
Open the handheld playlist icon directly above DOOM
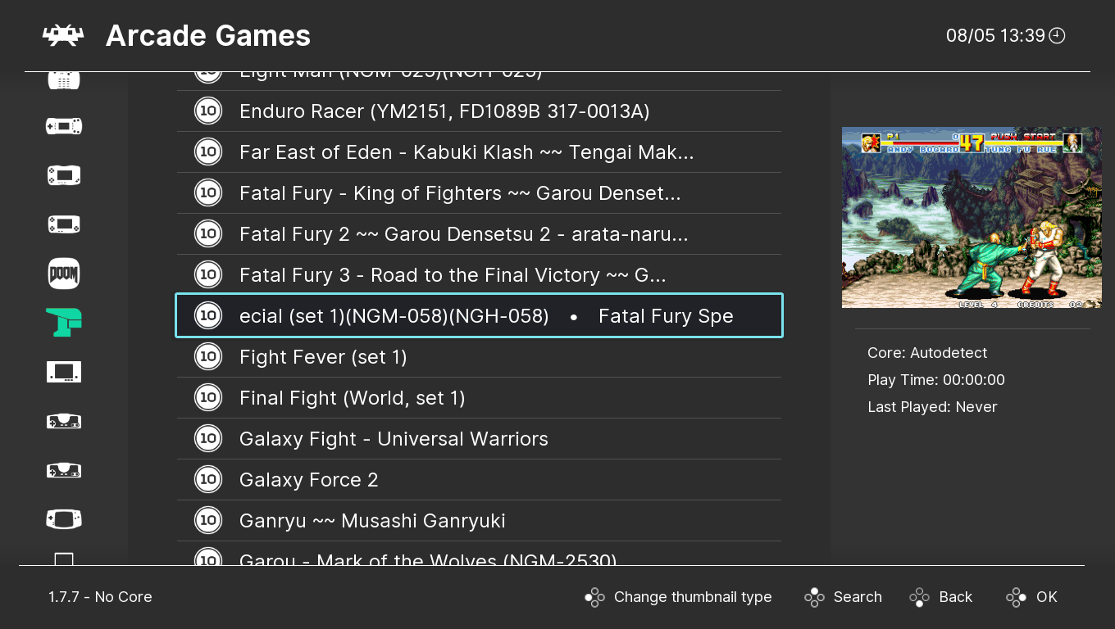tap(64, 224)
